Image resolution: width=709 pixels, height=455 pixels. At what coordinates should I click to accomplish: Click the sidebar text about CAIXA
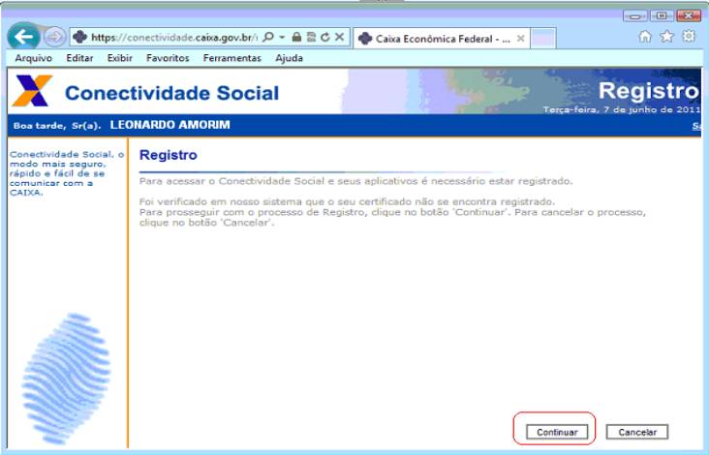[67, 173]
